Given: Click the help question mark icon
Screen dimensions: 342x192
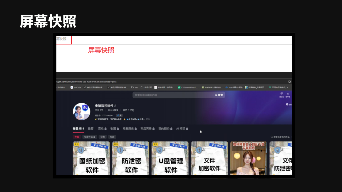Looking at the screenshot, I should pos(287,105).
